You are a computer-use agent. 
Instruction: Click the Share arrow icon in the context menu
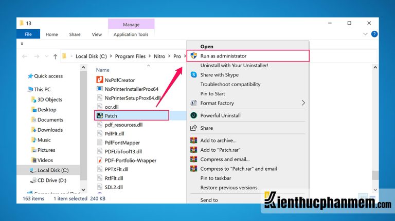point(193,128)
